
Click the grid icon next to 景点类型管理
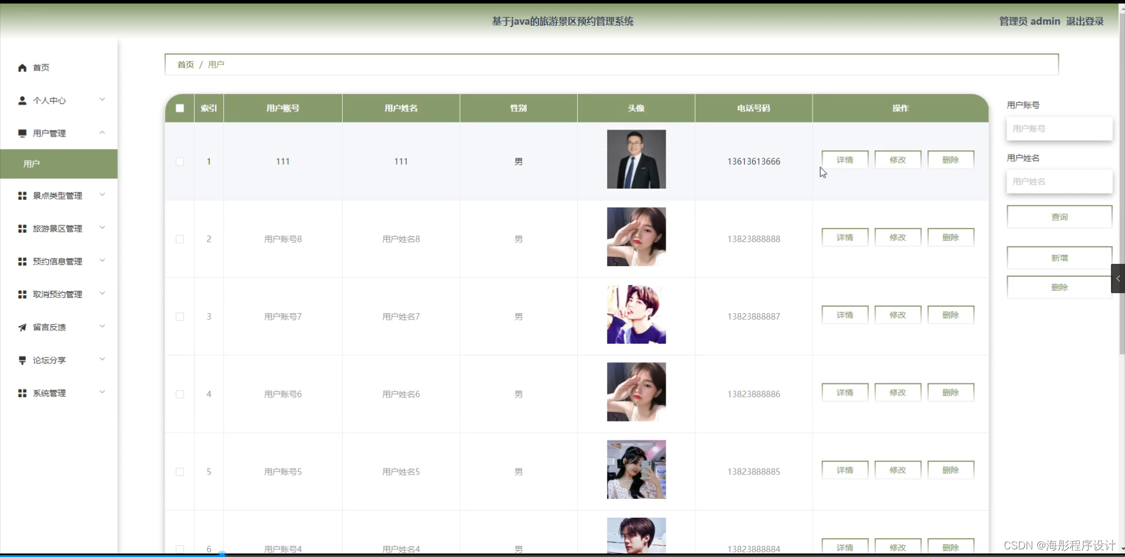click(x=22, y=195)
